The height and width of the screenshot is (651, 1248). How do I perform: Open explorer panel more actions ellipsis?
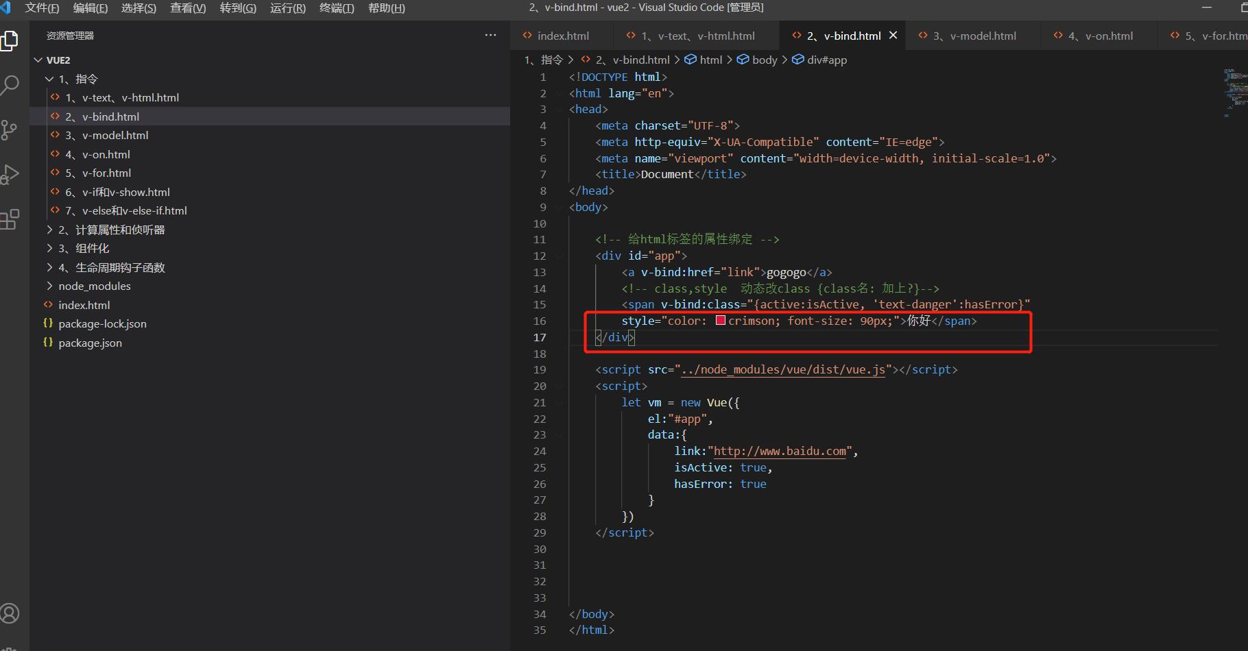click(x=490, y=35)
